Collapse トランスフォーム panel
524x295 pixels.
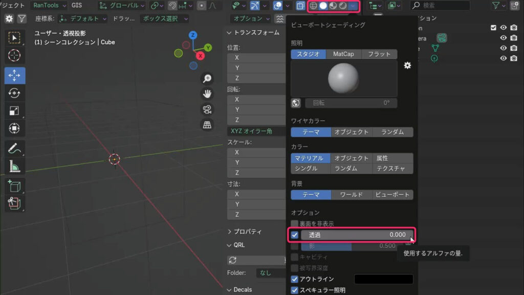tap(253, 32)
